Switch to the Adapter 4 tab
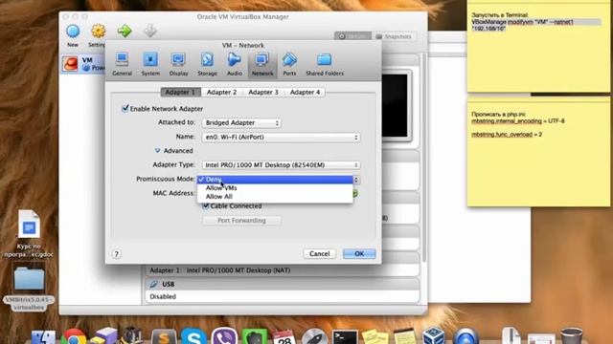613x344 pixels. pyautogui.click(x=305, y=92)
